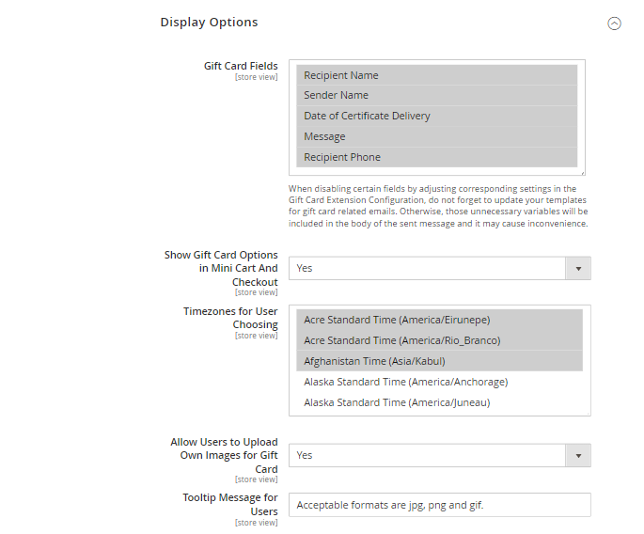The width and height of the screenshot is (644, 534).
Task: Click the Tooltip Message for Users field
Action: coord(439,505)
